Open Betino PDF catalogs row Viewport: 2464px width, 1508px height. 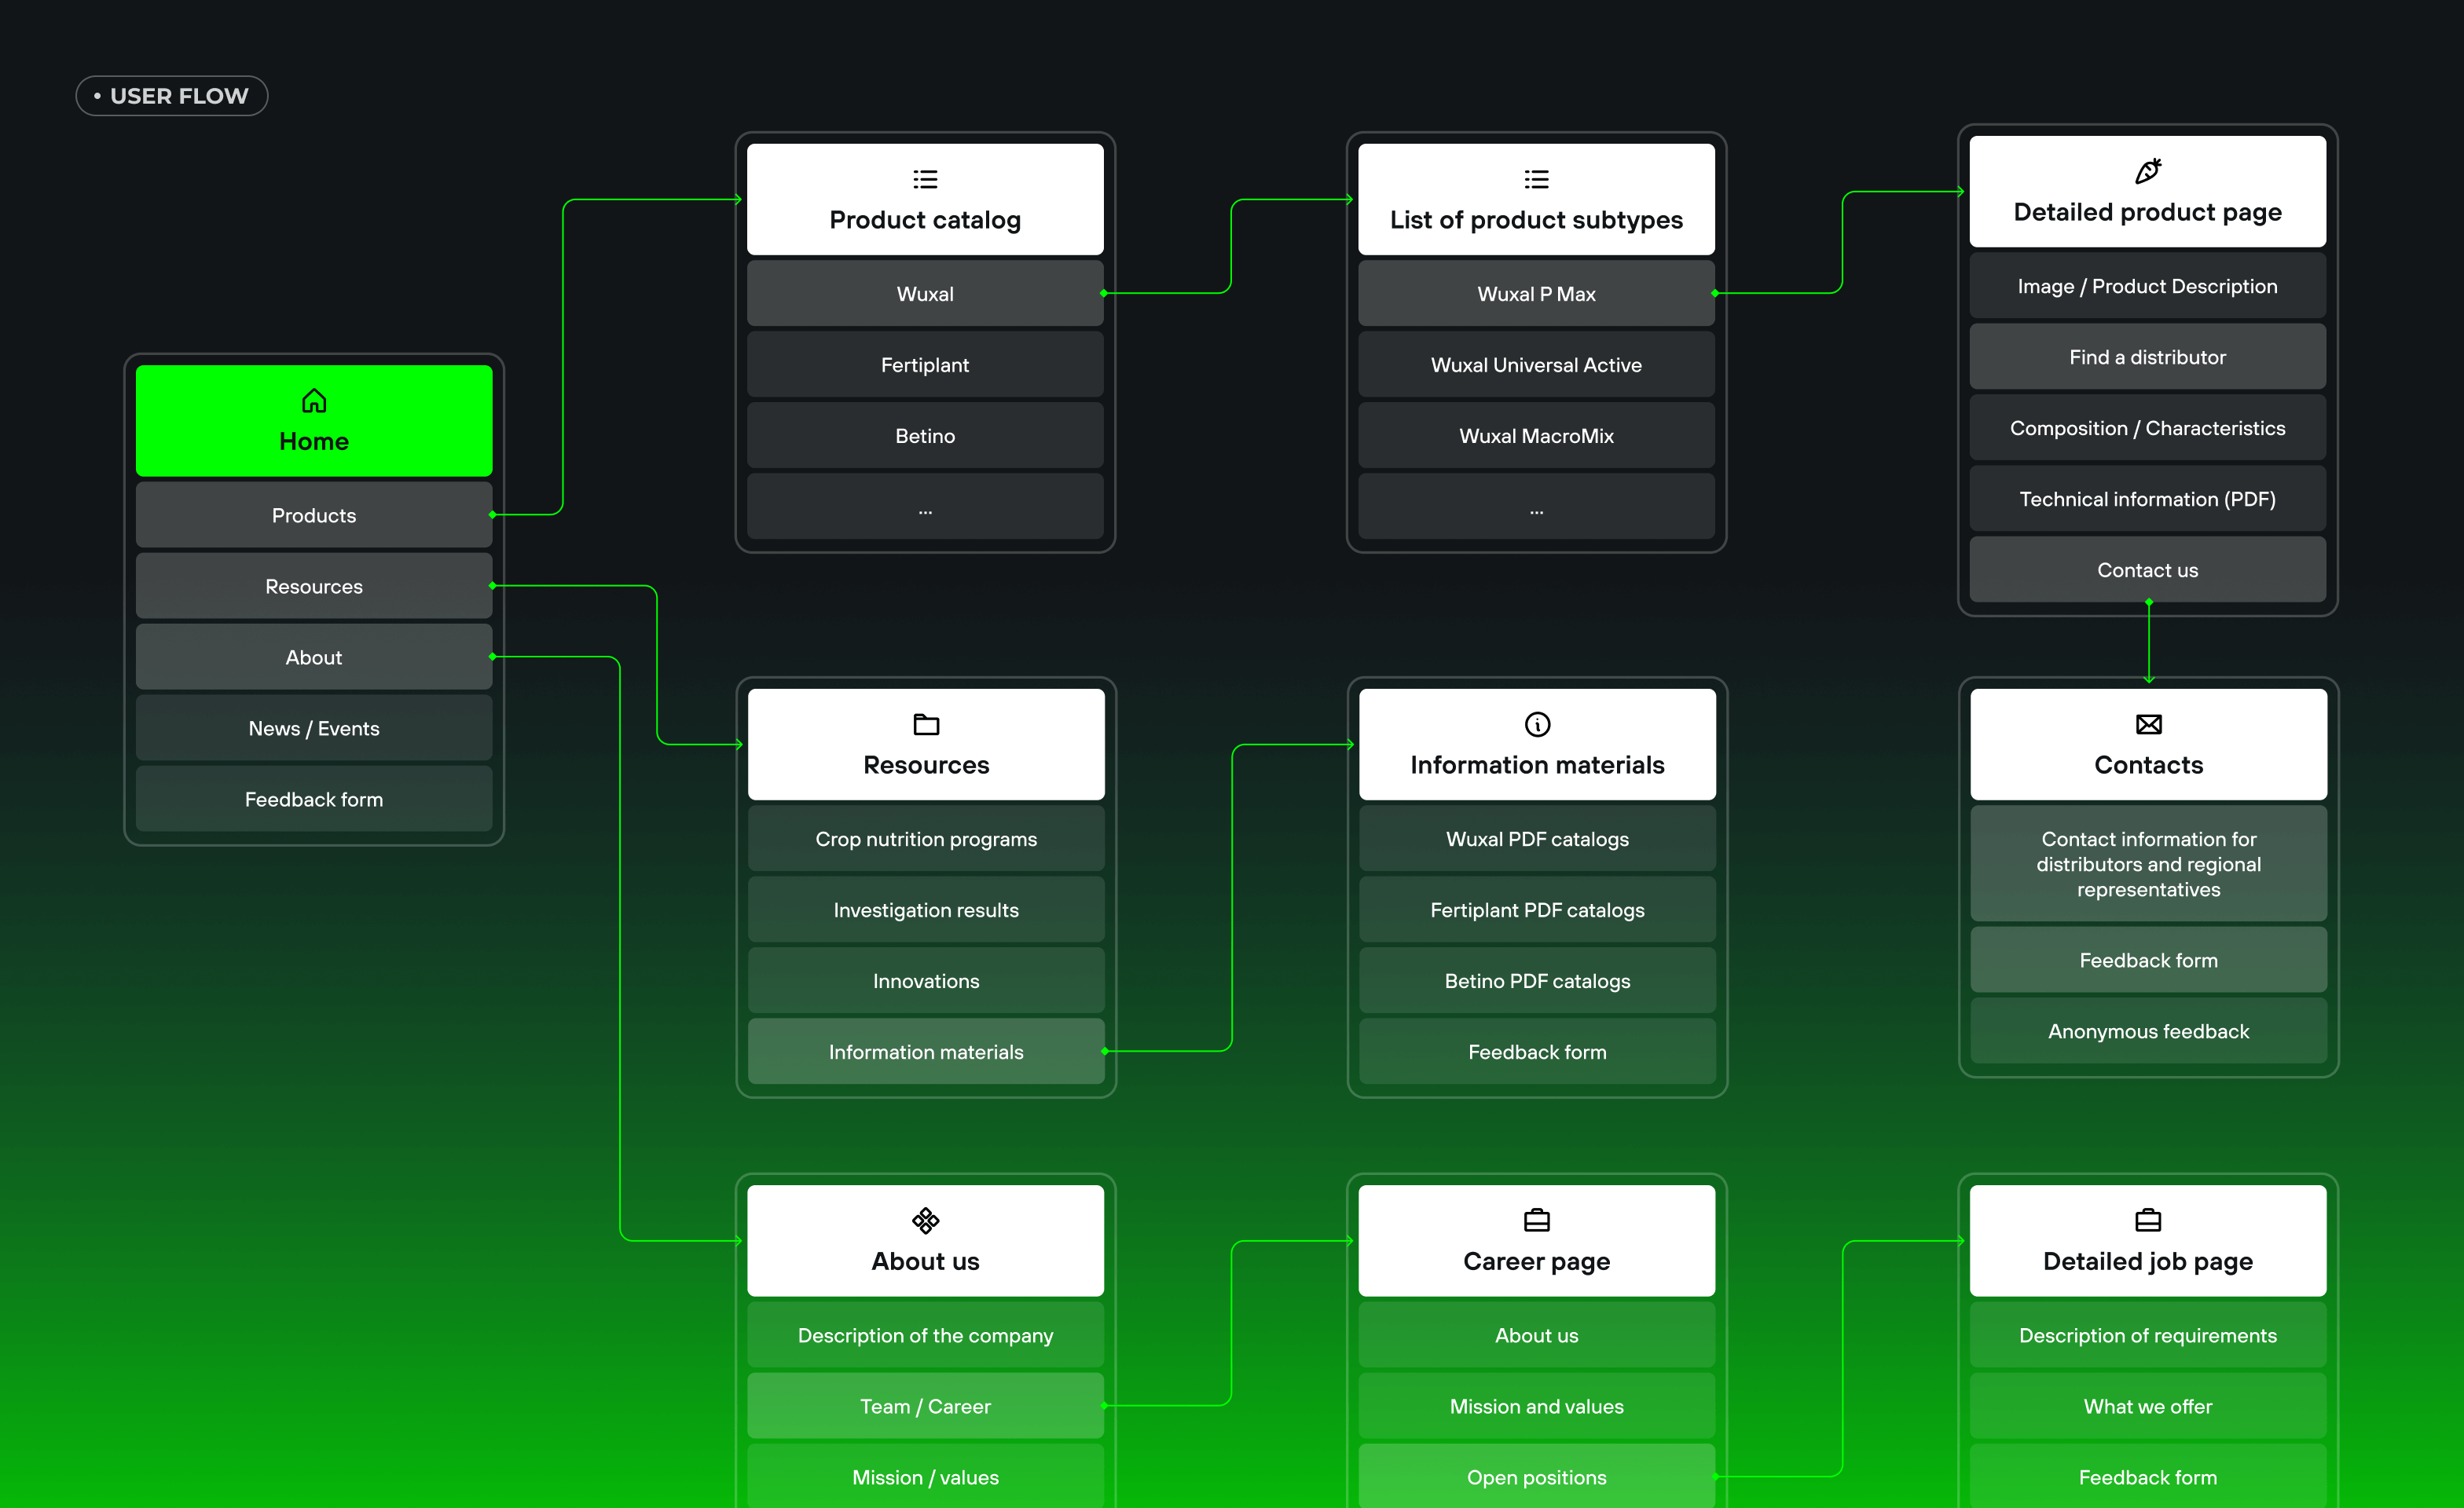(x=1537, y=979)
